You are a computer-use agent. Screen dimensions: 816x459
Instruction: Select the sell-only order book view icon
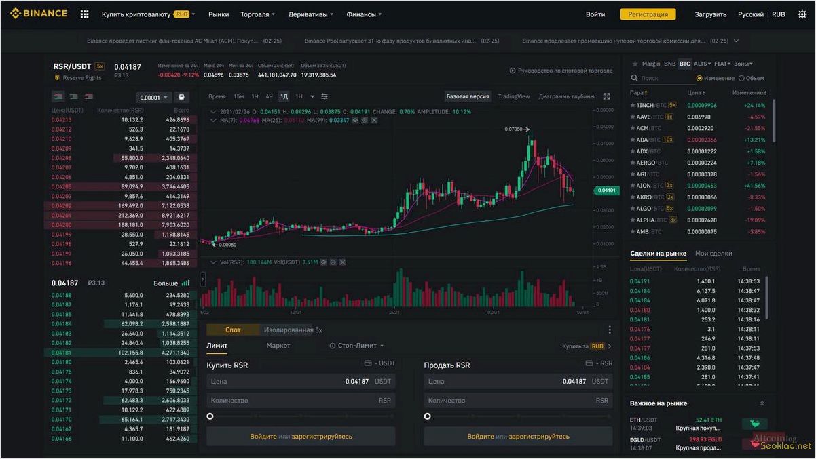pyautogui.click(x=88, y=97)
